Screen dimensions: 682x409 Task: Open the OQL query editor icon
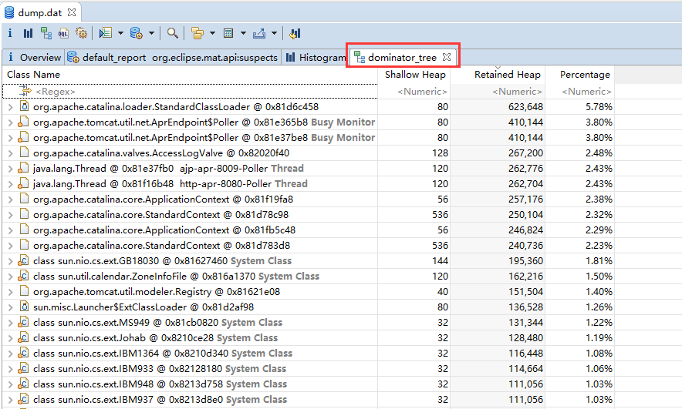(x=63, y=33)
